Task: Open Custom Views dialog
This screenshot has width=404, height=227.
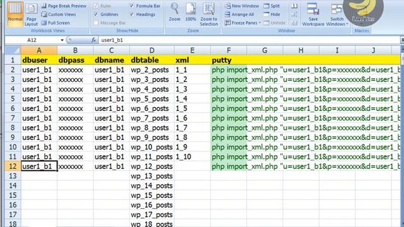Action: click(59, 15)
